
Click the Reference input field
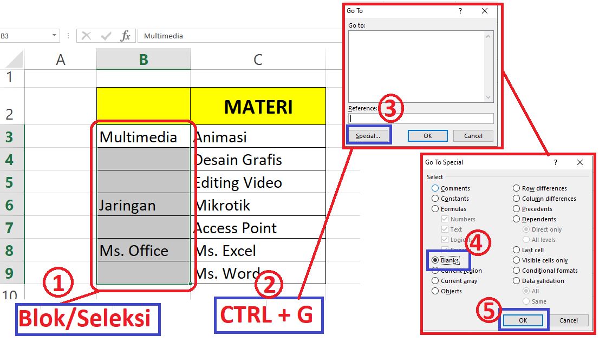(x=421, y=119)
